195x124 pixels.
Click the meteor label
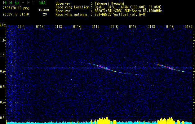tap(44, 10)
